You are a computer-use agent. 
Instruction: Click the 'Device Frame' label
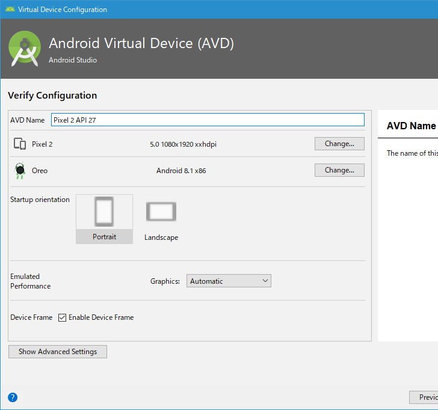[31, 317]
